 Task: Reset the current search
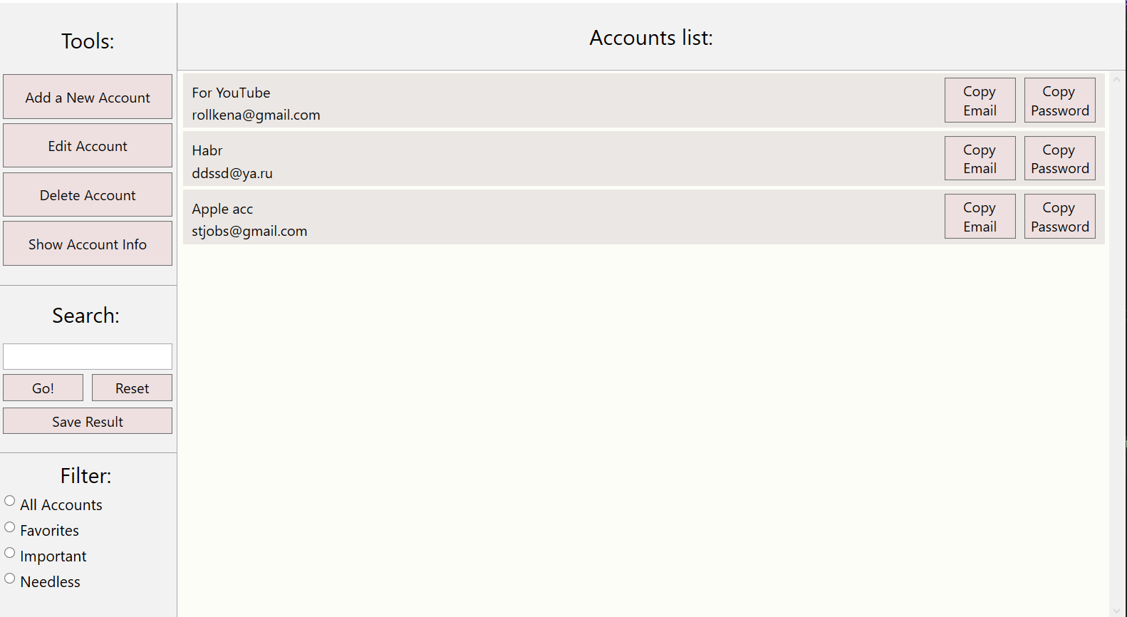click(132, 388)
